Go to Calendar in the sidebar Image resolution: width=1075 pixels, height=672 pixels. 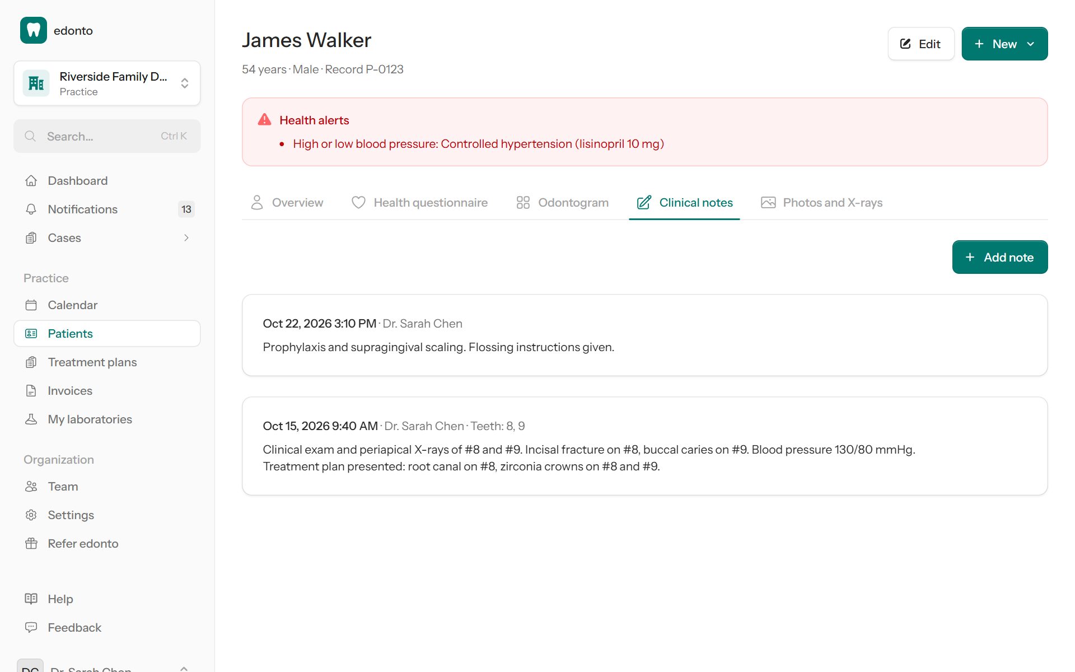point(107,305)
